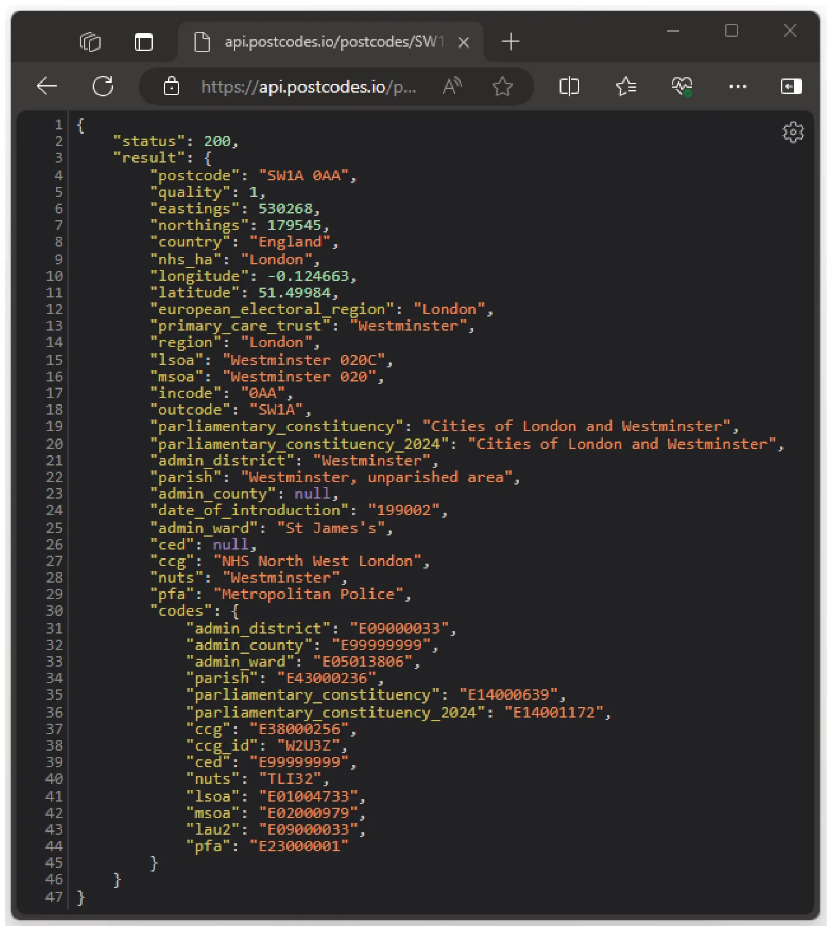Open the workspaces icon in title bar
This screenshot has height=931, width=832.
(x=90, y=42)
